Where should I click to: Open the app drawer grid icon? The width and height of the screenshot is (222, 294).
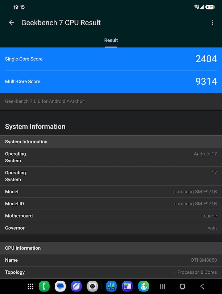pyautogui.click(x=31, y=286)
